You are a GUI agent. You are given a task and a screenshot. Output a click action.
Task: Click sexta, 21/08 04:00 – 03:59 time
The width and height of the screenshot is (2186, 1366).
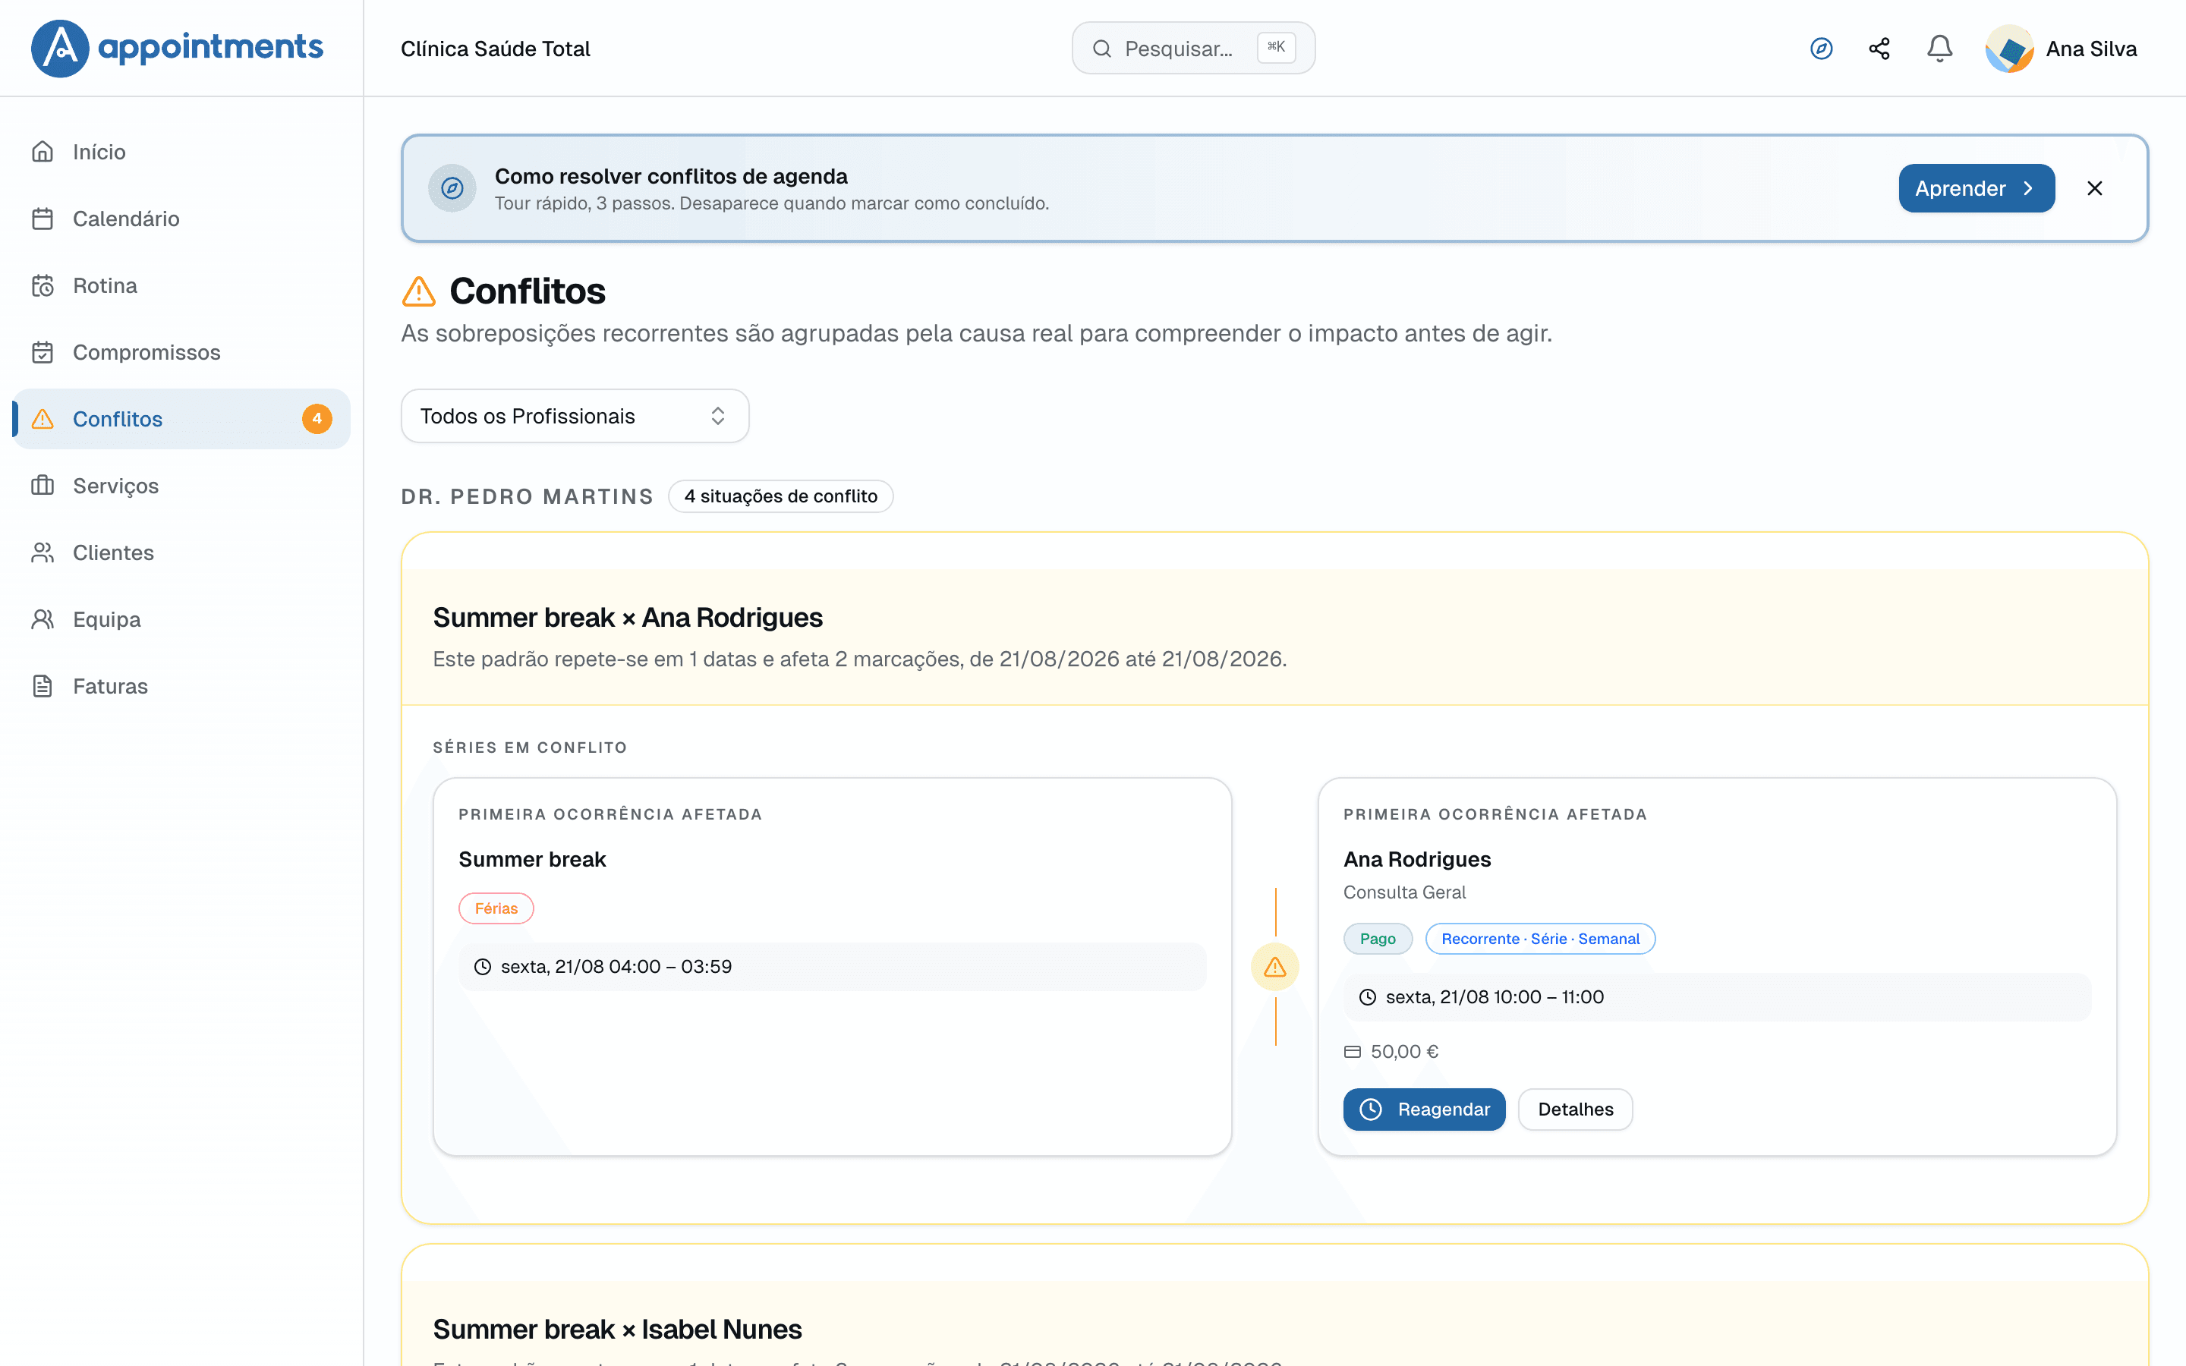616,967
